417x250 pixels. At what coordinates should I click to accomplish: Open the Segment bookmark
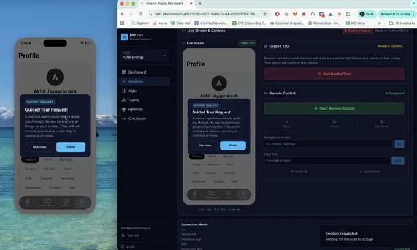pyautogui.click(x=140, y=23)
